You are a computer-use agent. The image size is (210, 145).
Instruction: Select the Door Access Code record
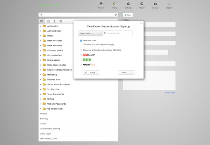[78, 139]
